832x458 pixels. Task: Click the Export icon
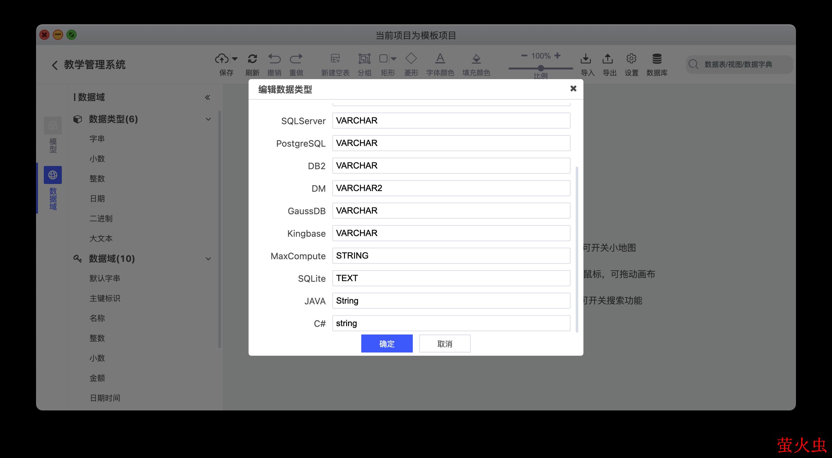click(608, 59)
